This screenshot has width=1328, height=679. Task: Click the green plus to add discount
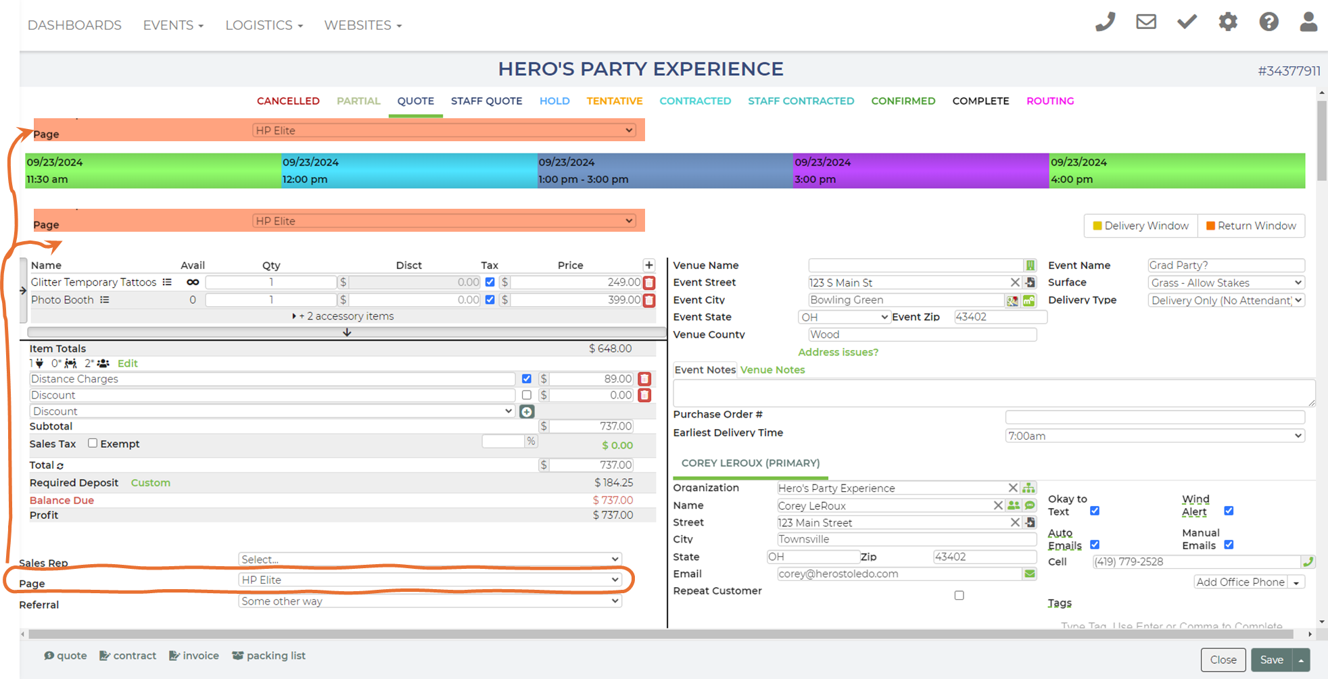click(x=527, y=411)
